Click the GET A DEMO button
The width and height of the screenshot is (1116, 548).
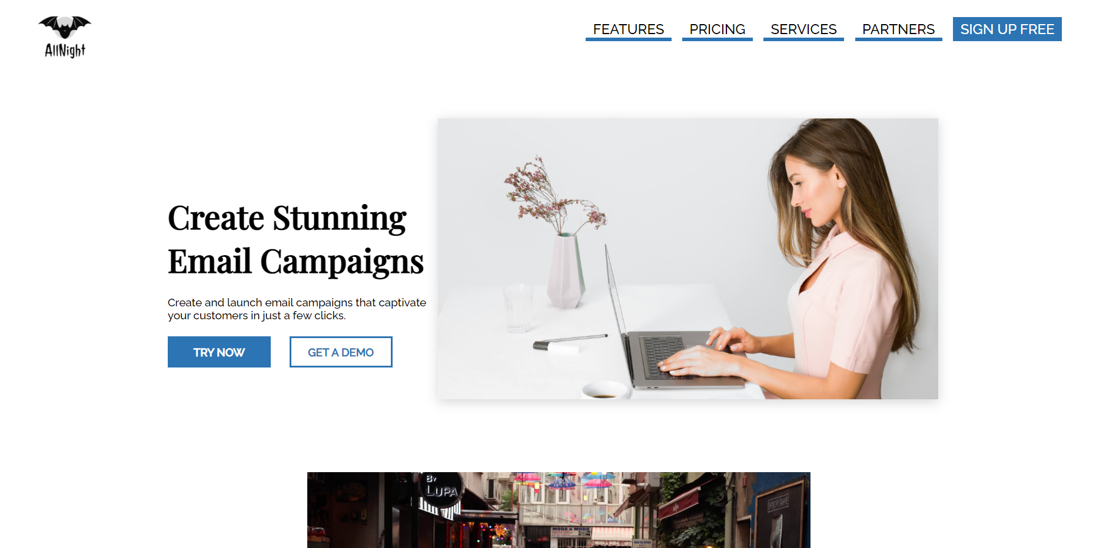tap(341, 352)
